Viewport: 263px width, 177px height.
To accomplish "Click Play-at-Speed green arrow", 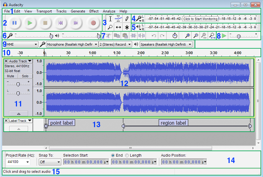I will (224, 36).
